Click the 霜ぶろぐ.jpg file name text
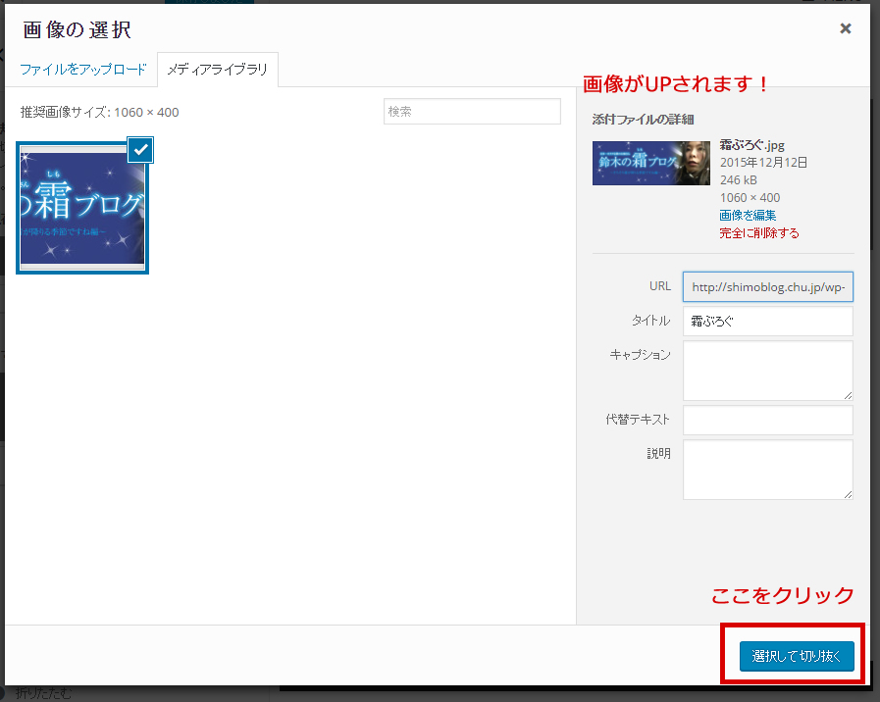This screenshot has height=702, width=880. click(751, 145)
